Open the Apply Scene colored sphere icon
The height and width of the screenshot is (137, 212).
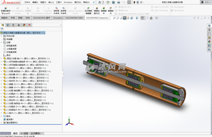click(x=151, y=18)
